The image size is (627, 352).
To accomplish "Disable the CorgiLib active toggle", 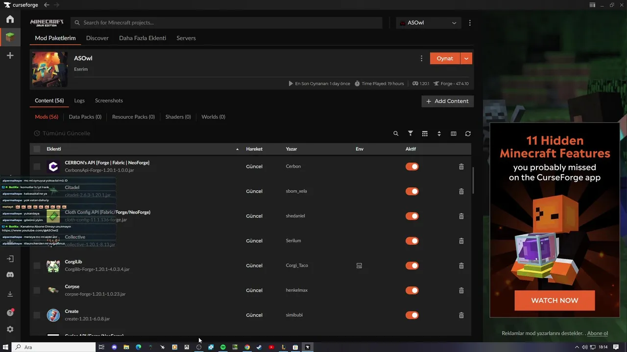I will click(412, 265).
